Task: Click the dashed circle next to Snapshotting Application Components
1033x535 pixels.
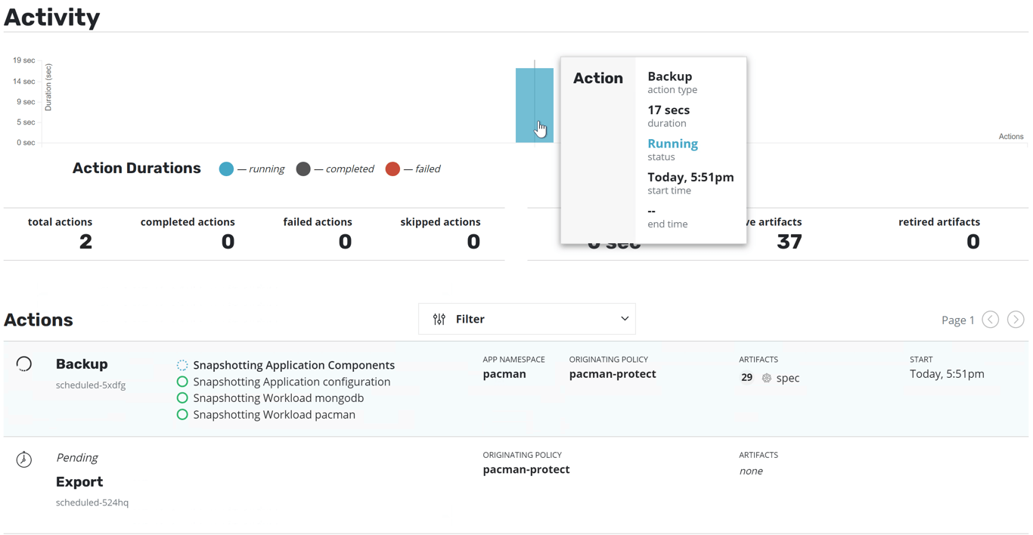Action: 182,366
